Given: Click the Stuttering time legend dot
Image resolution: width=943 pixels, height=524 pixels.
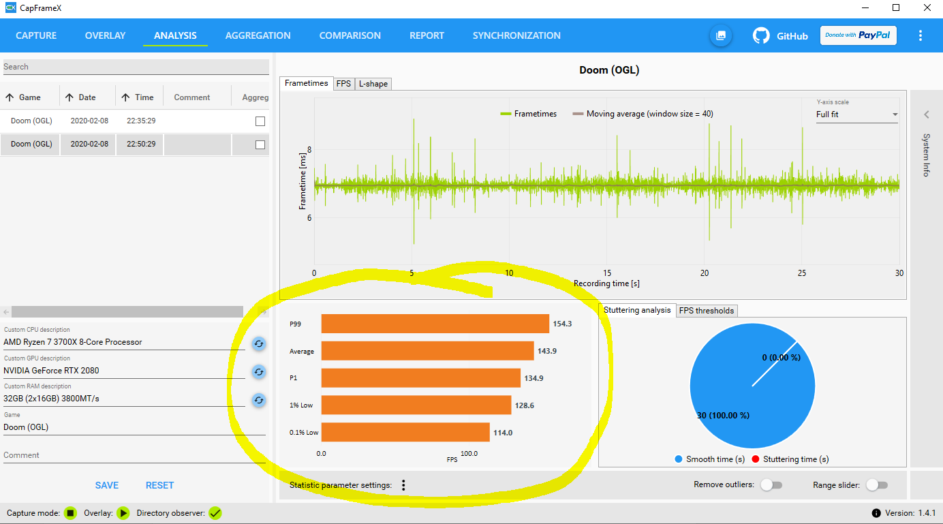Looking at the screenshot, I should pos(755,459).
